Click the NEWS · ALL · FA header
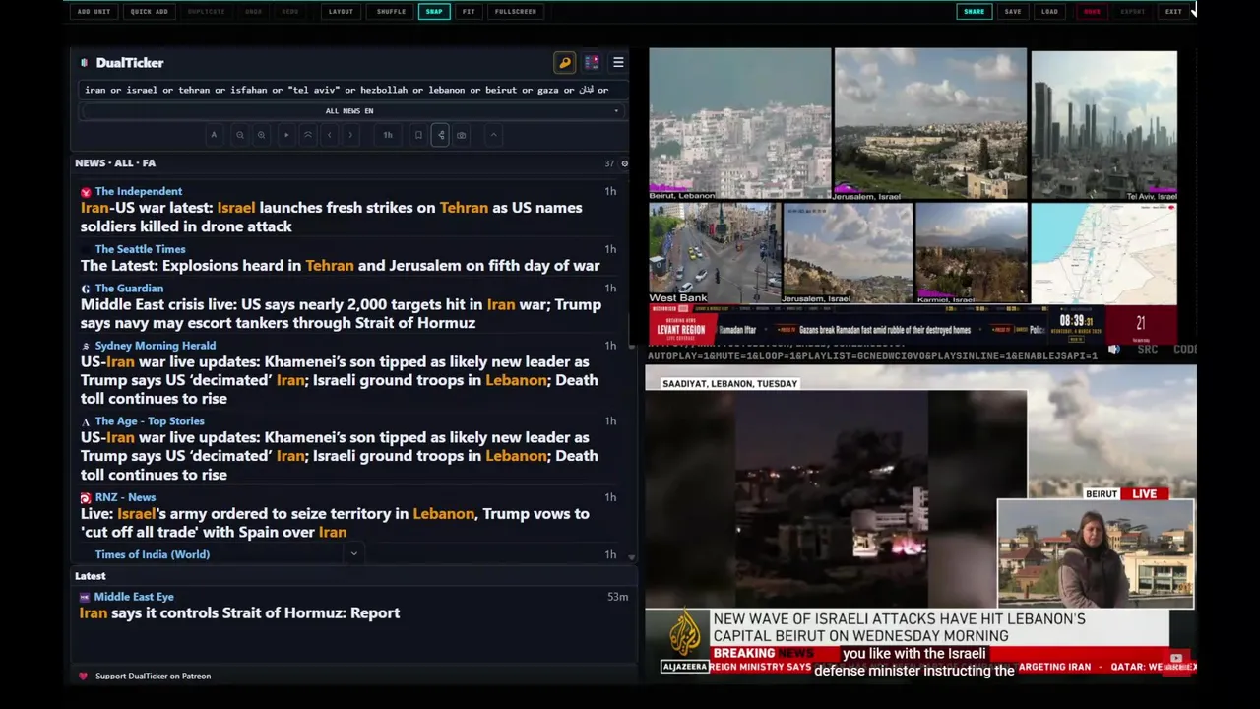 click(x=115, y=163)
